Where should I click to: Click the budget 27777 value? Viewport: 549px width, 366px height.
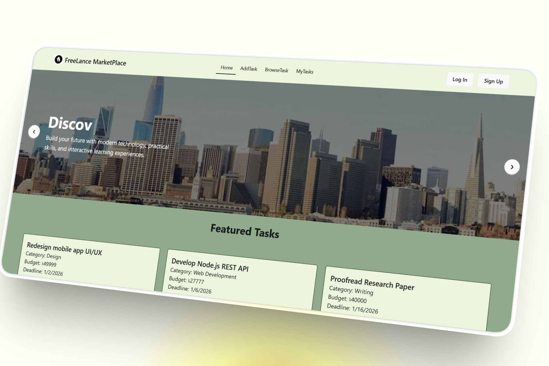[x=196, y=281]
